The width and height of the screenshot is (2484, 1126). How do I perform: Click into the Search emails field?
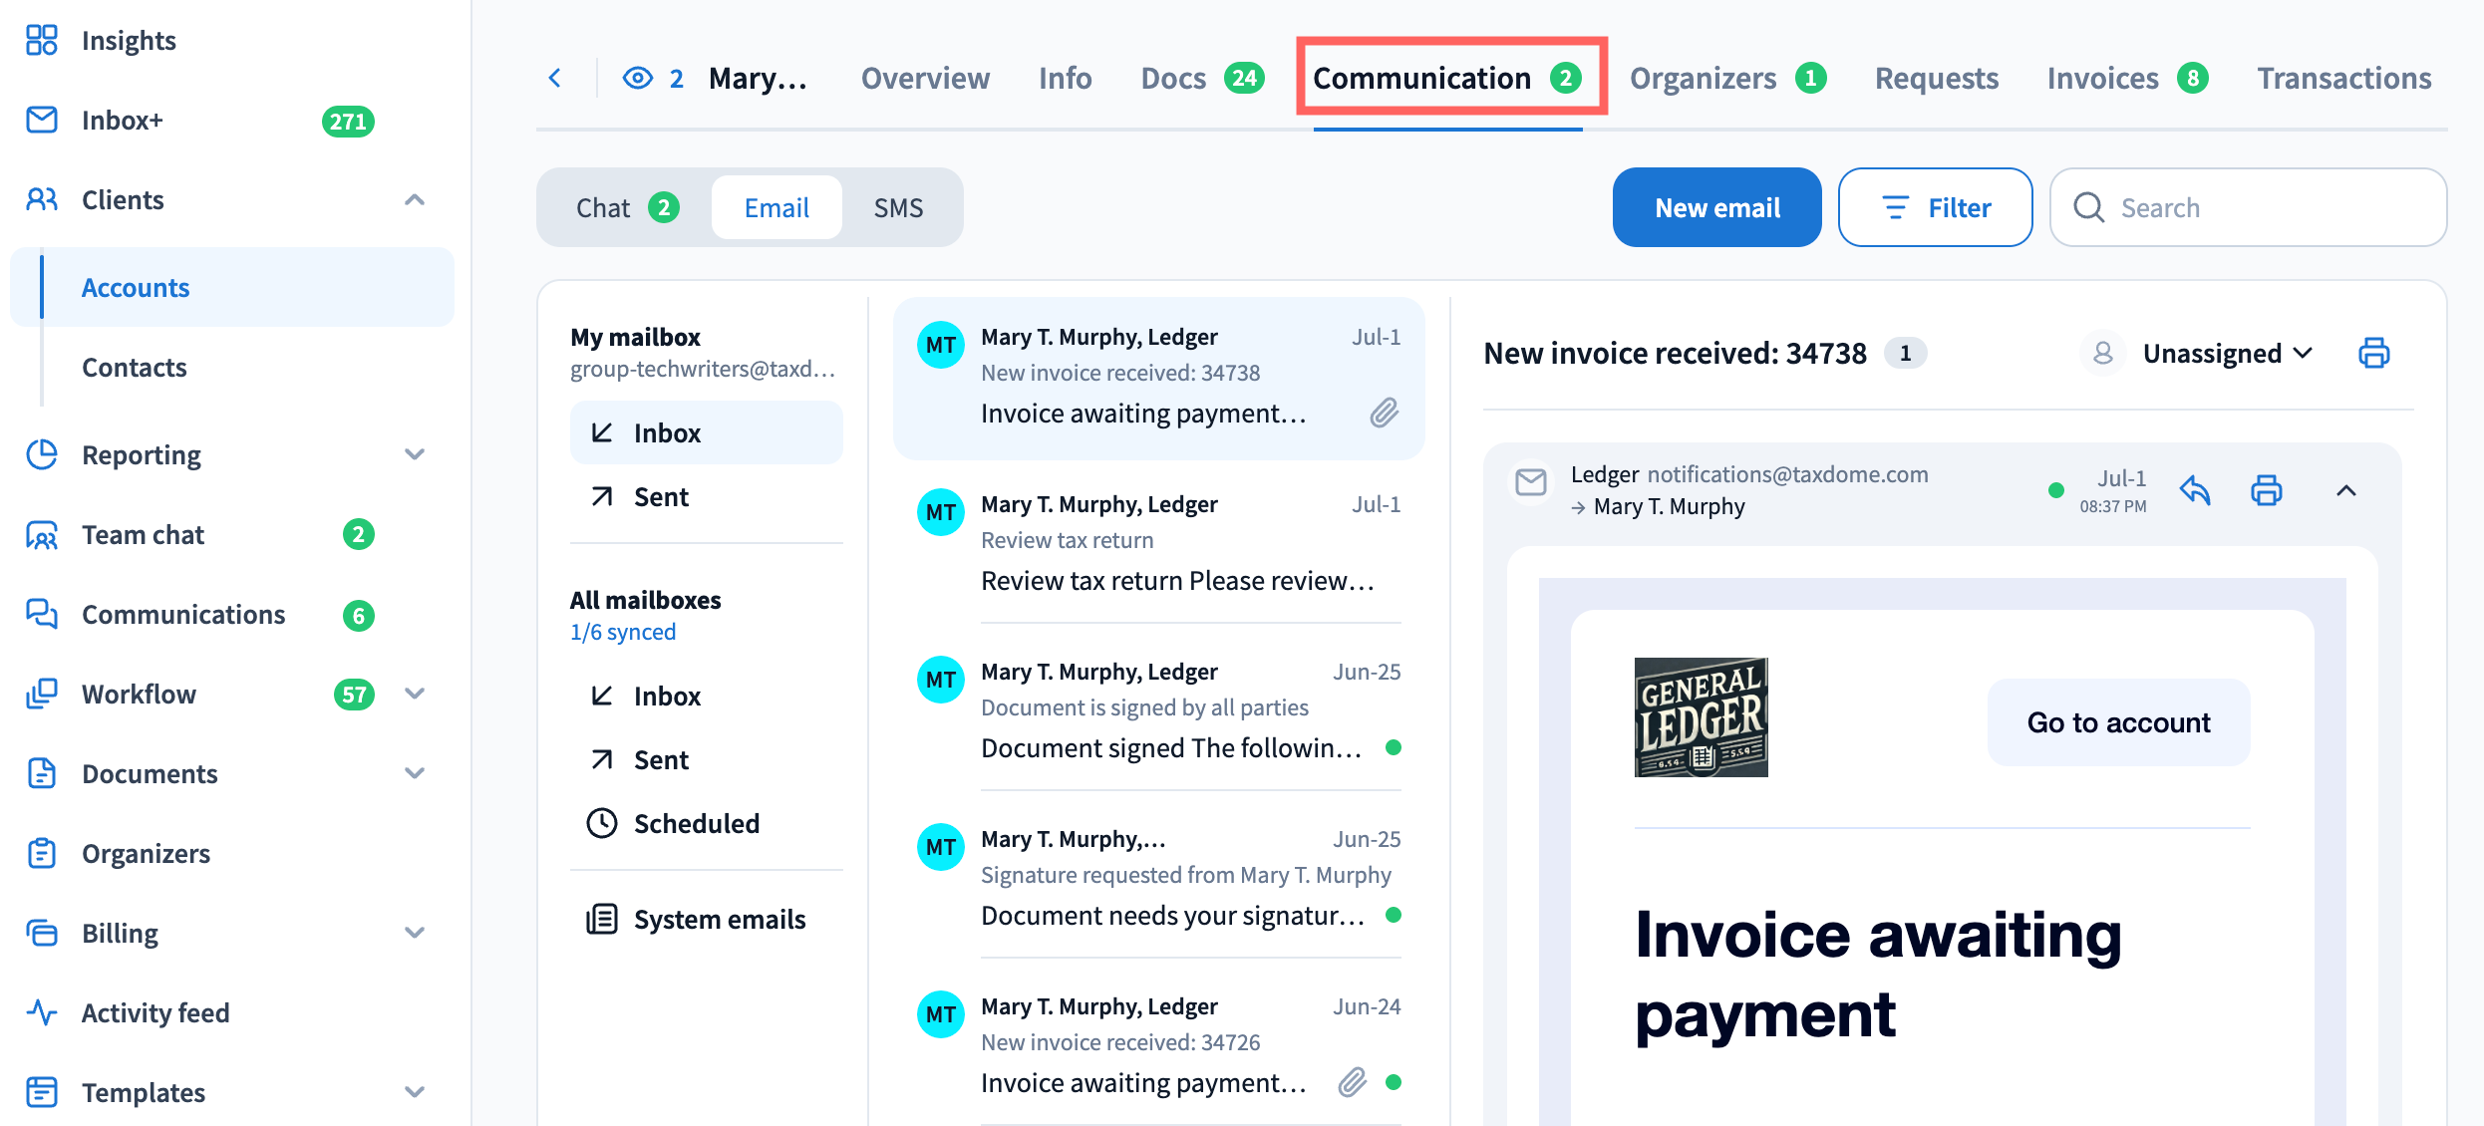click(x=2248, y=207)
